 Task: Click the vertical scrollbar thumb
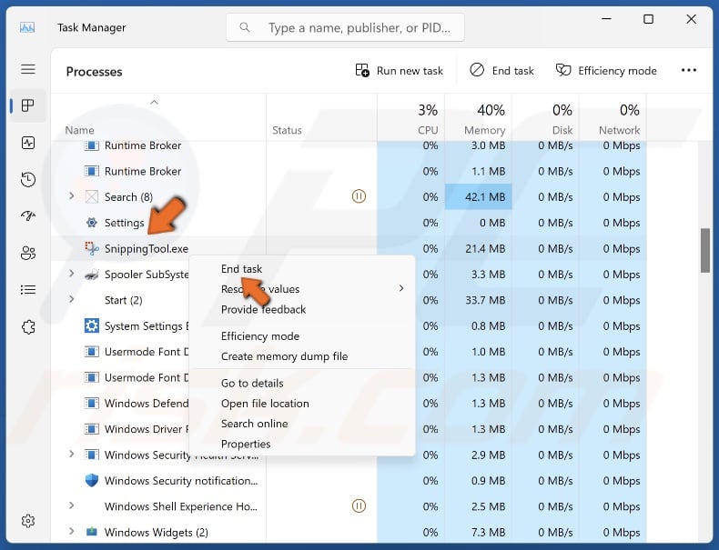pos(705,251)
